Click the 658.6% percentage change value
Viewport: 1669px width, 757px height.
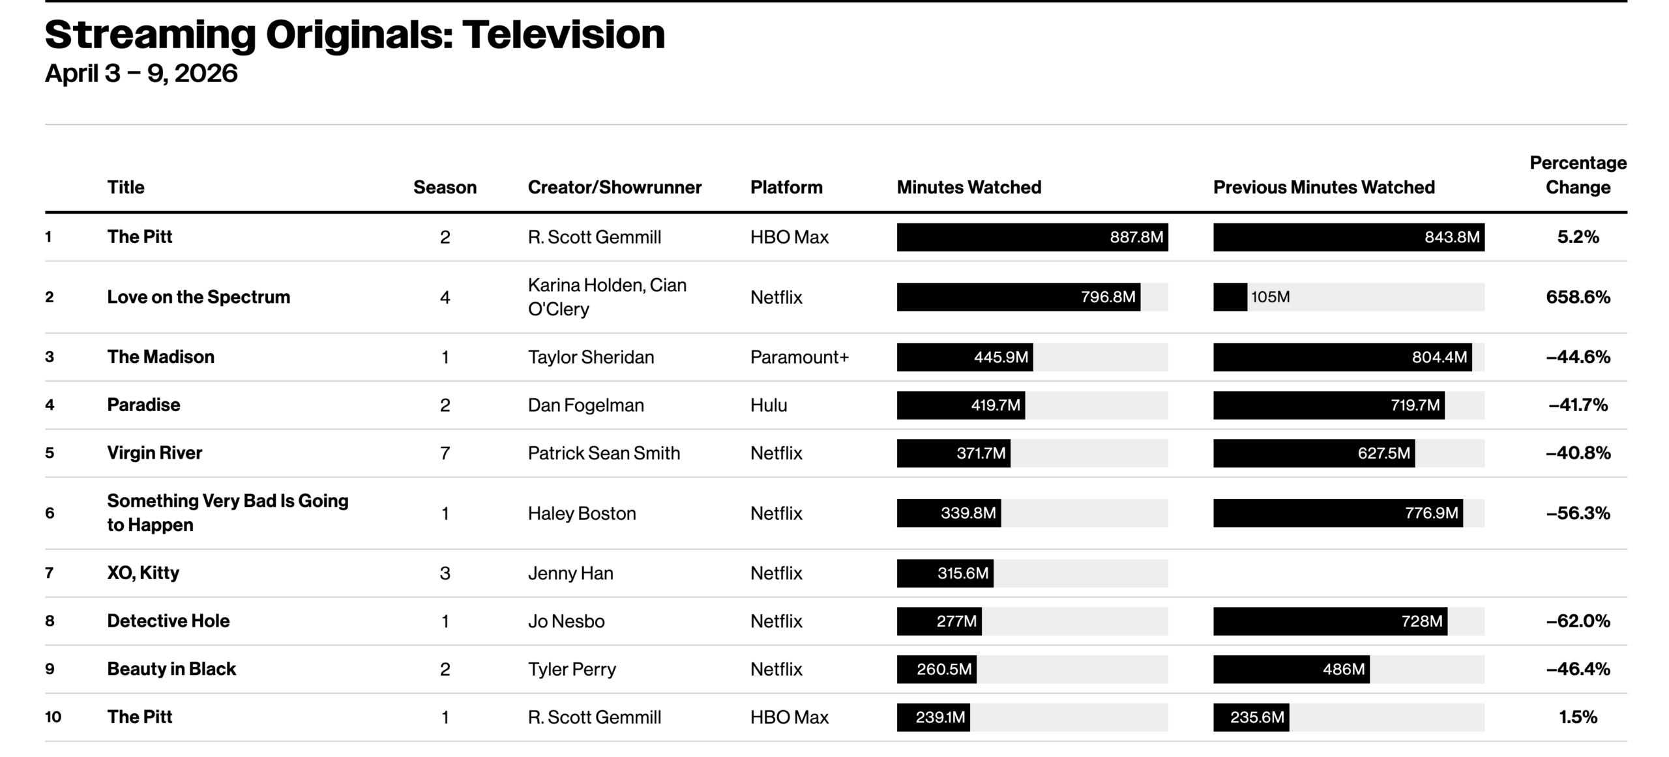click(1578, 297)
